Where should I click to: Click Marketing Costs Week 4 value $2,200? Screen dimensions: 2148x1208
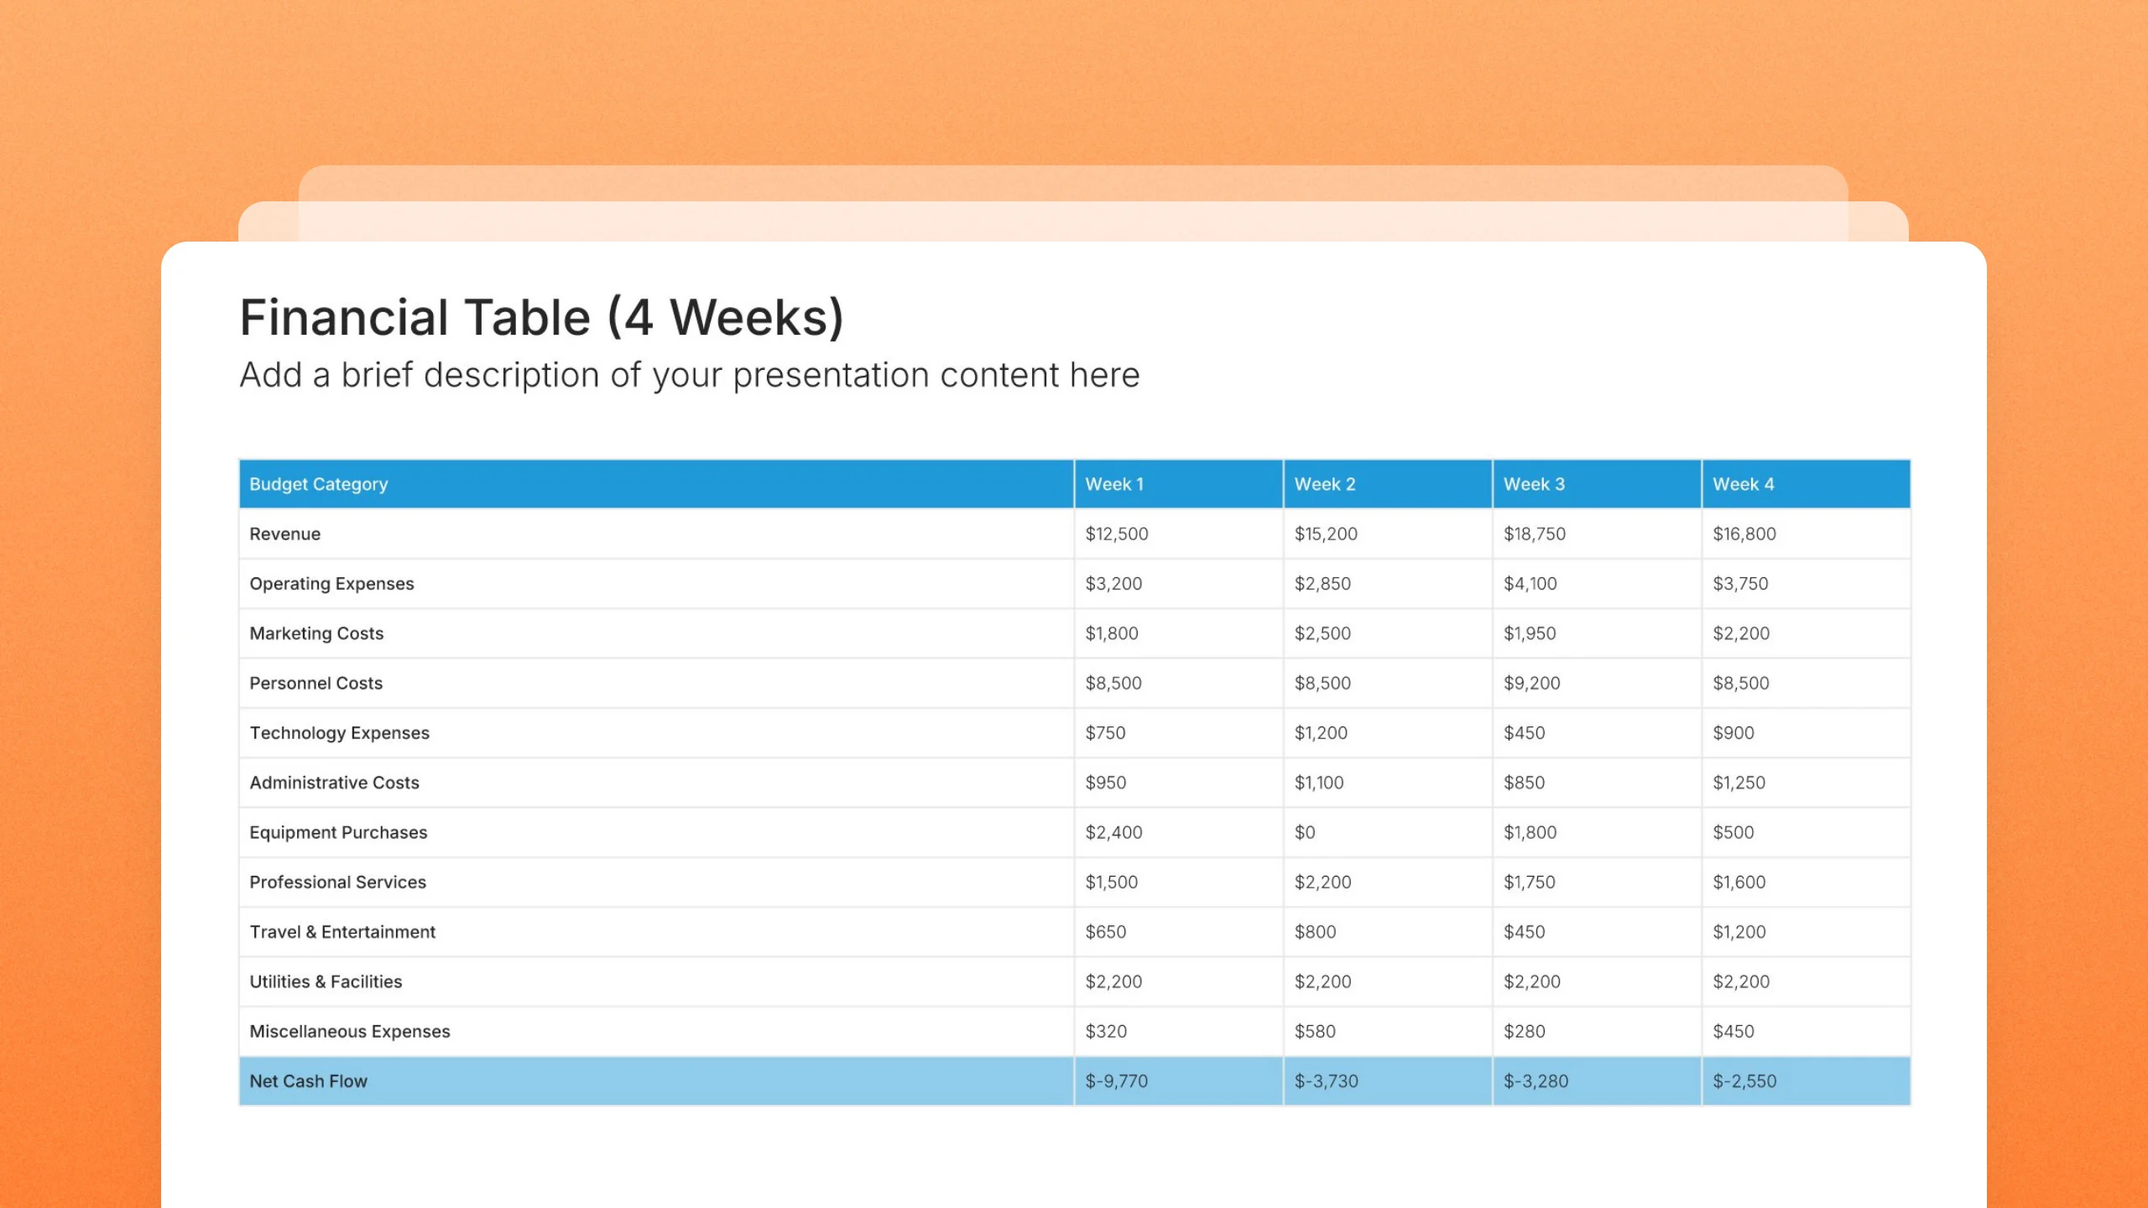(x=1741, y=633)
